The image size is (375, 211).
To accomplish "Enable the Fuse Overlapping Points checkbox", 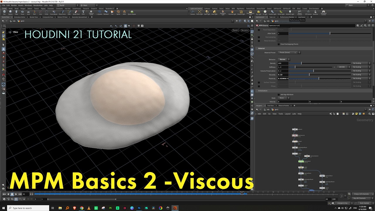I will pyautogui.click(x=279, y=44).
